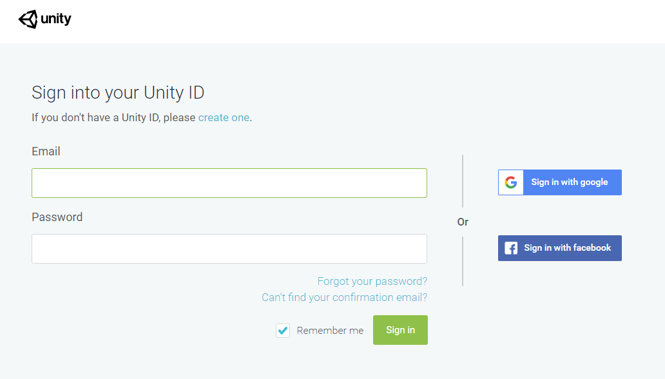665x379 pixels.
Task: Click the Facebook f logo icon
Action: point(511,248)
